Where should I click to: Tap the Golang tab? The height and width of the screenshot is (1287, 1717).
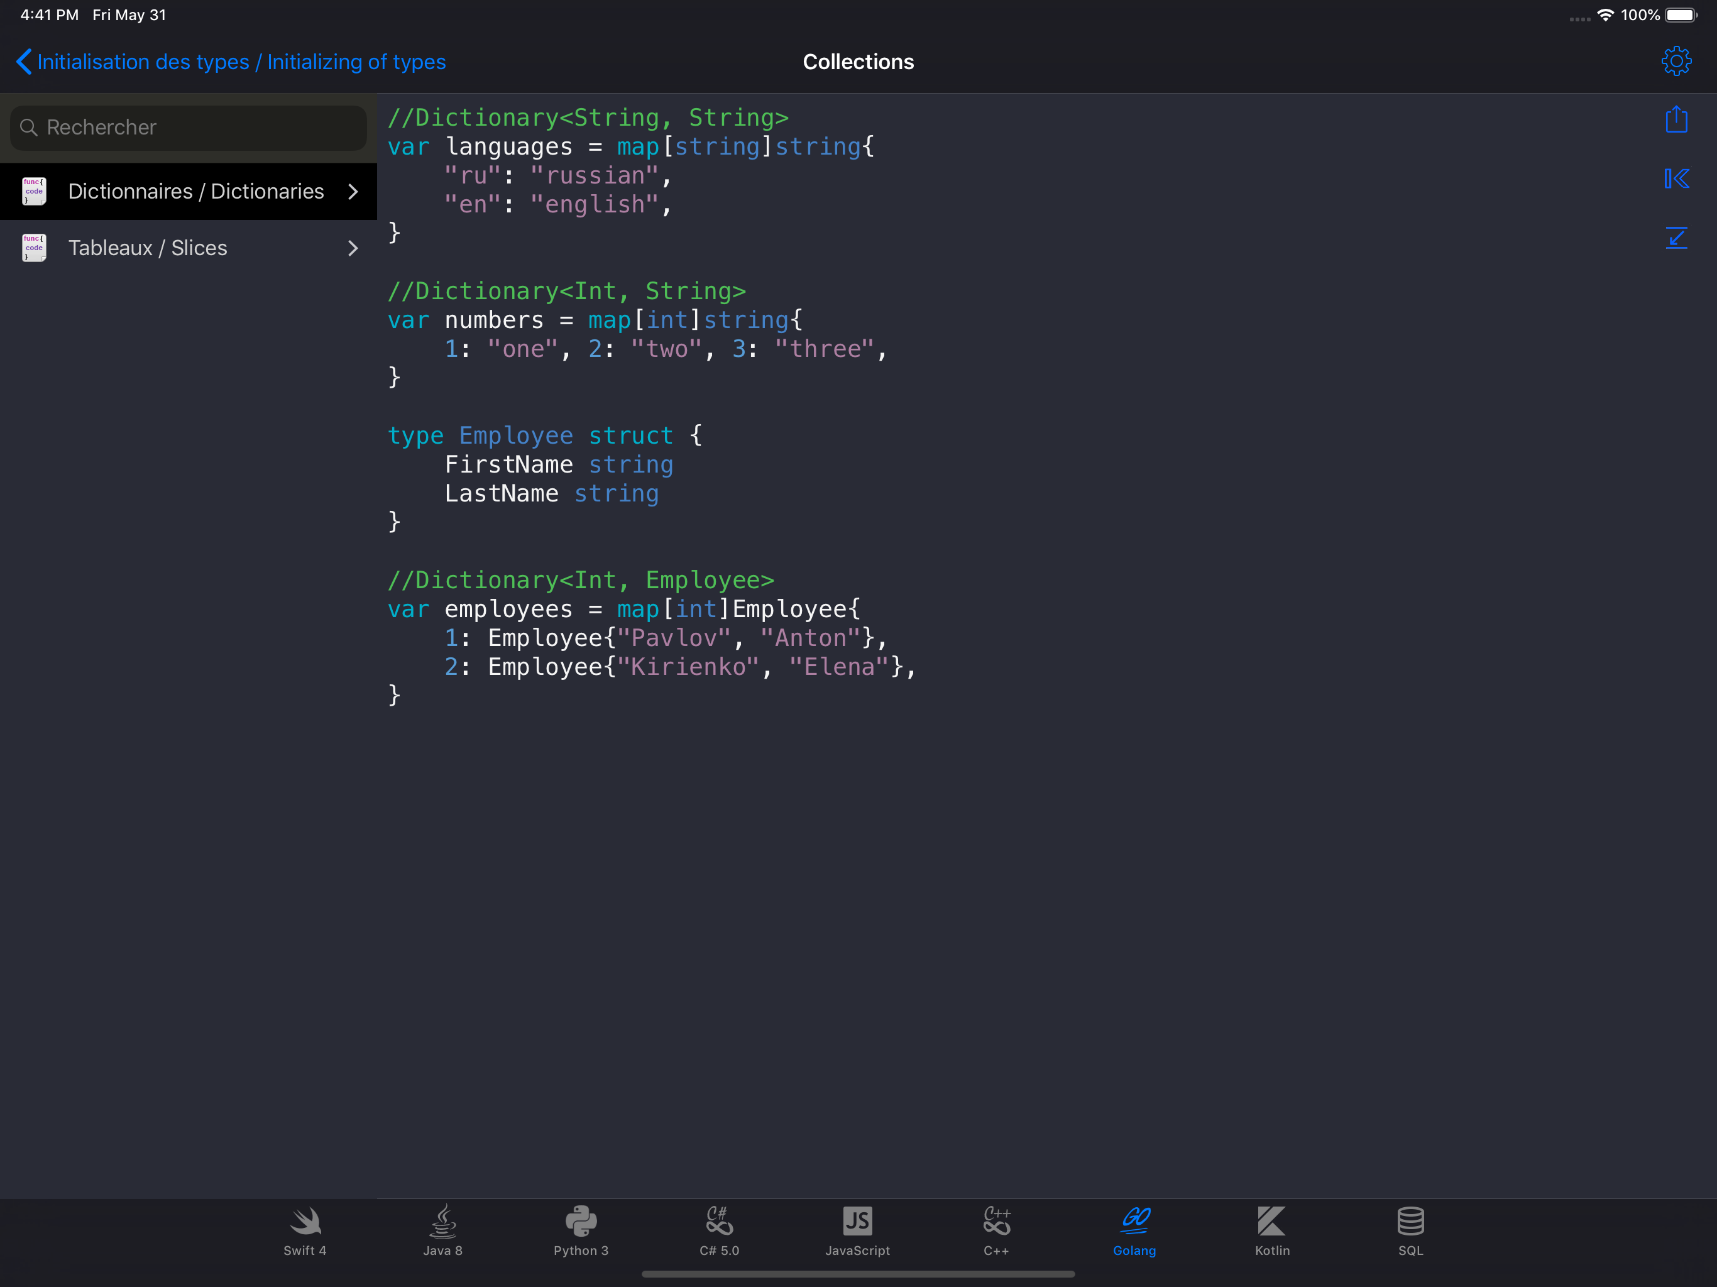pos(1134,1230)
